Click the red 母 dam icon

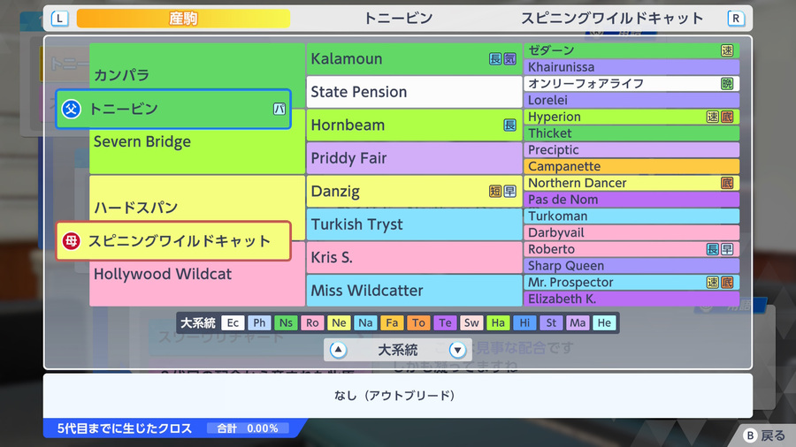click(71, 241)
